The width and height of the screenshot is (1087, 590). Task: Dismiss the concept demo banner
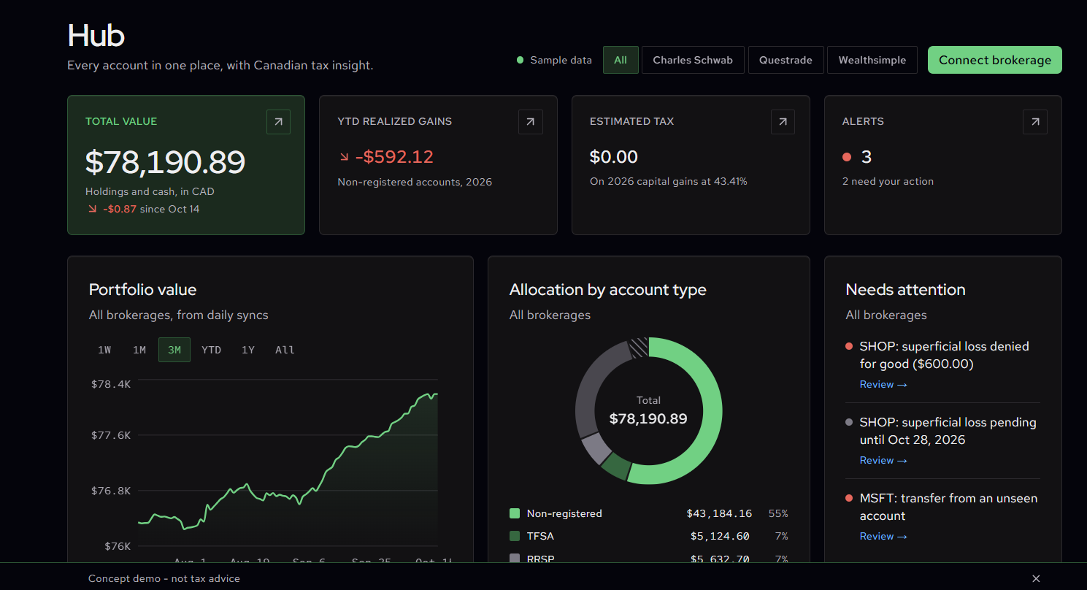coord(1036,578)
